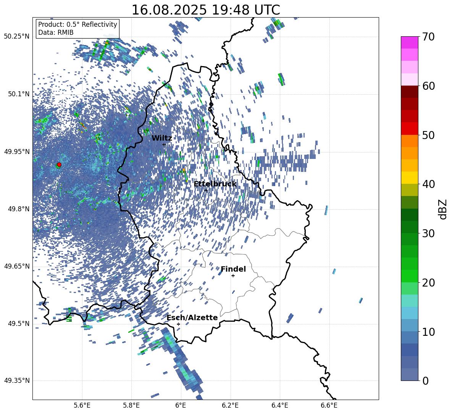Click the magenta colorbar segment near 70 dBZ
Image resolution: width=452 pixels, height=413 pixels.
tap(409, 43)
